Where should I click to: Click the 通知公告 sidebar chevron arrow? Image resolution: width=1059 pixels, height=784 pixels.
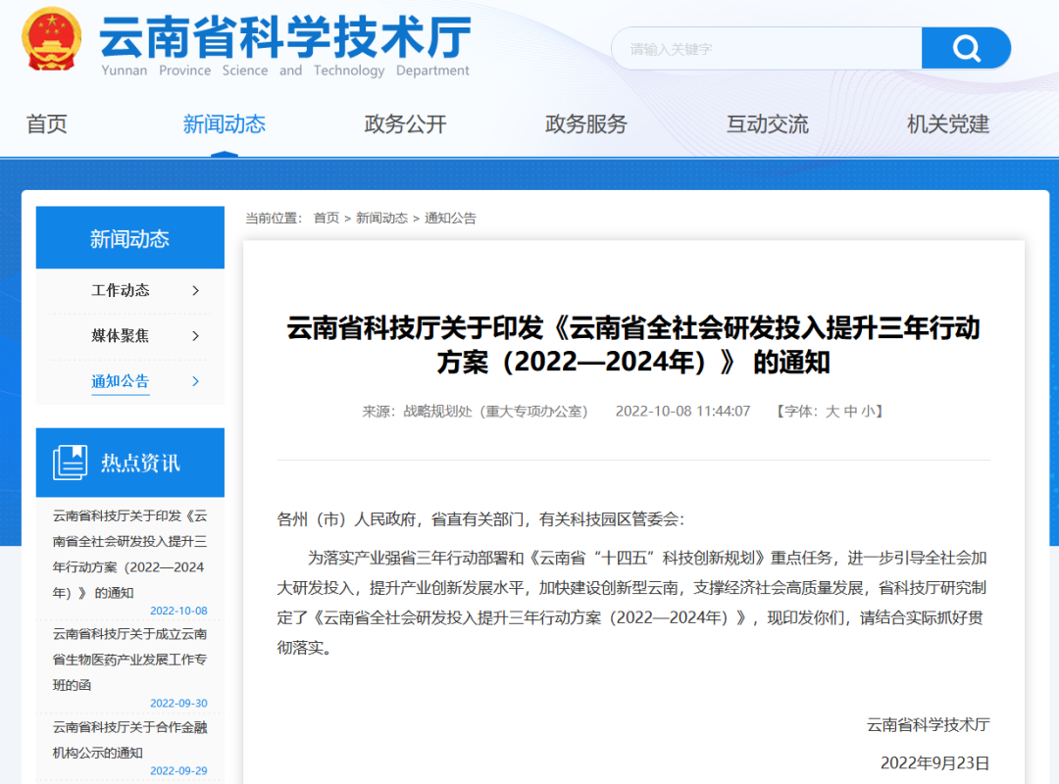click(195, 381)
